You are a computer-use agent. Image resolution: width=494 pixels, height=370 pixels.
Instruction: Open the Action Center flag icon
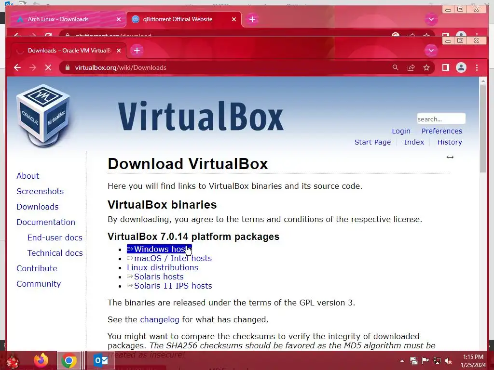point(425,361)
